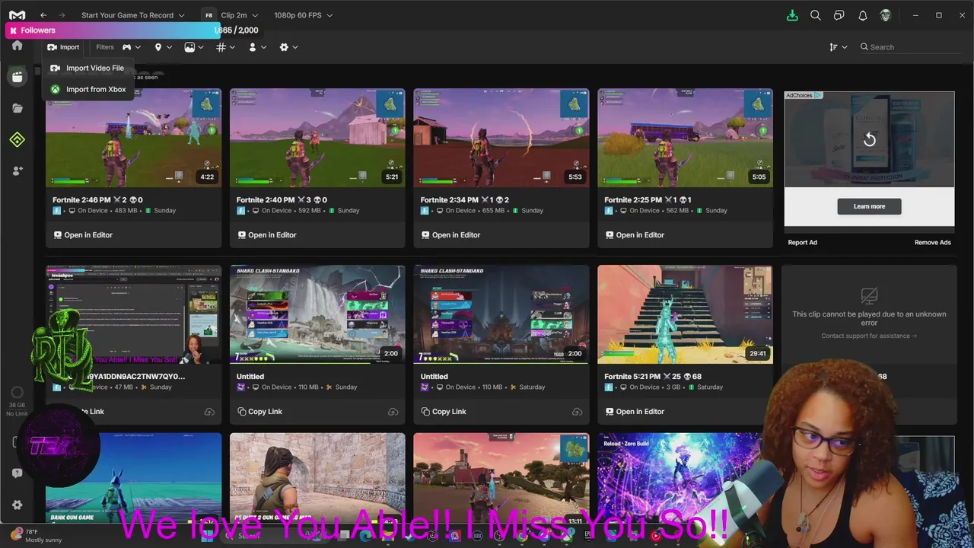
Task: Open Fortnite 2:40 PM clip in Editor
Action: pyautogui.click(x=267, y=235)
